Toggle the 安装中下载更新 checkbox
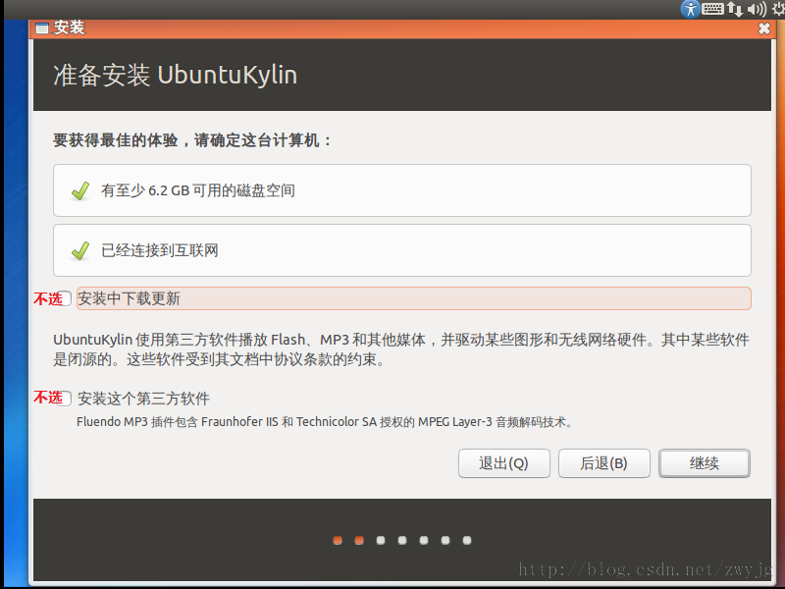 66,298
